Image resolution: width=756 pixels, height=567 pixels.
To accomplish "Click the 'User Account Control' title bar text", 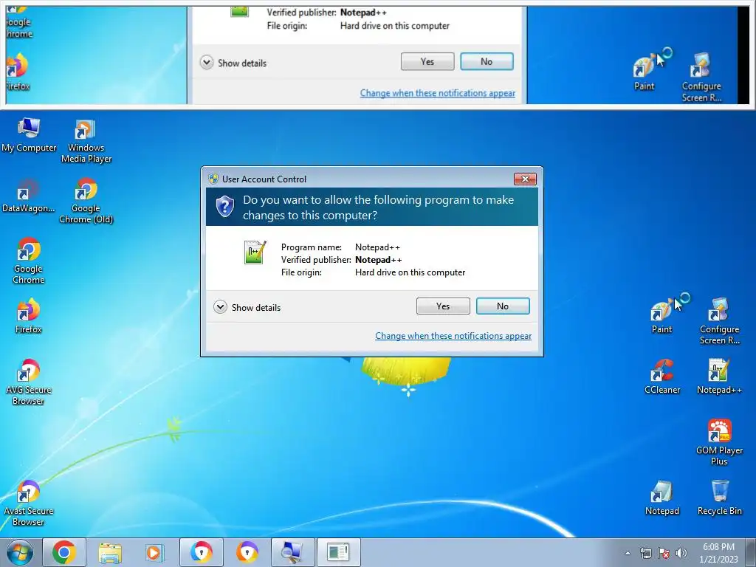I will tap(264, 179).
